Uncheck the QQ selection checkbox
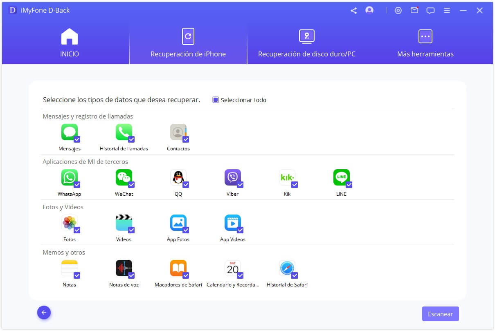This screenshot has height=331, width=495. tap(186, 185)
